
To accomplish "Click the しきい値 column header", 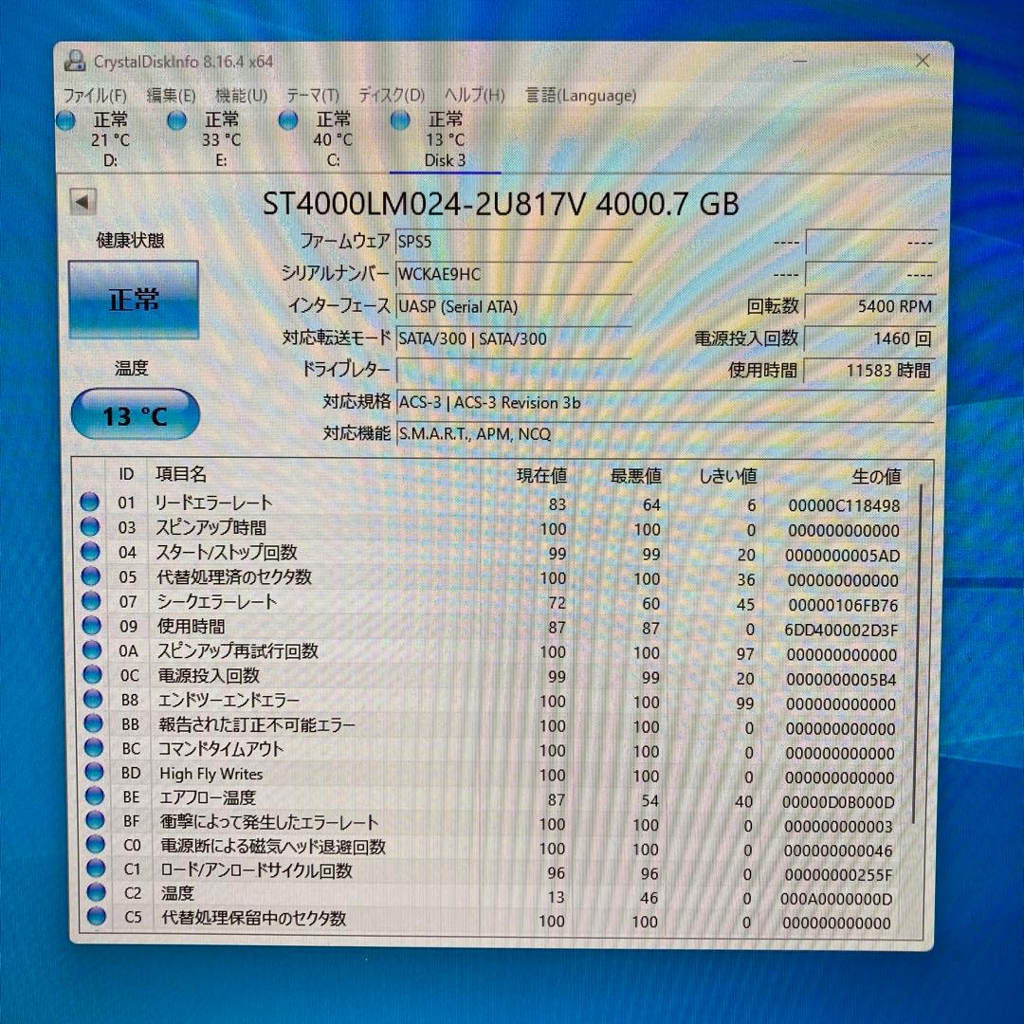I will coord(727,476).
